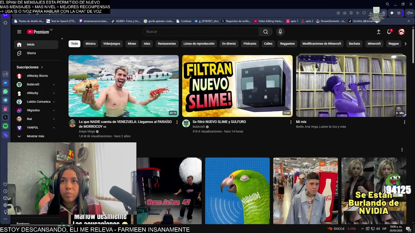Screen dimensions: 415x233
Task: Start voice search with microphone icon
Action: (280, 32)
